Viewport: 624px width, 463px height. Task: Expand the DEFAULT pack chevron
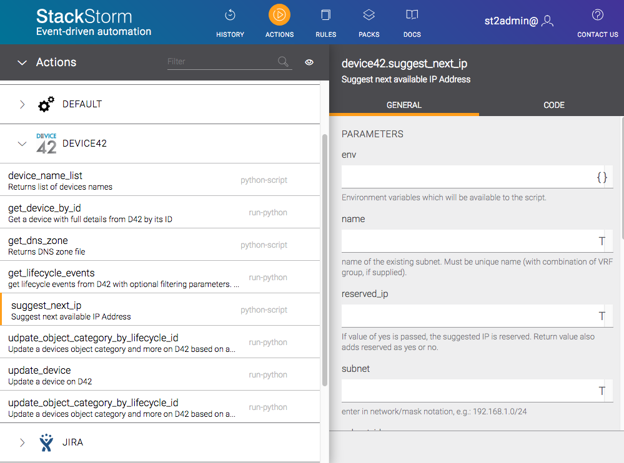click(x=22, y=105)
